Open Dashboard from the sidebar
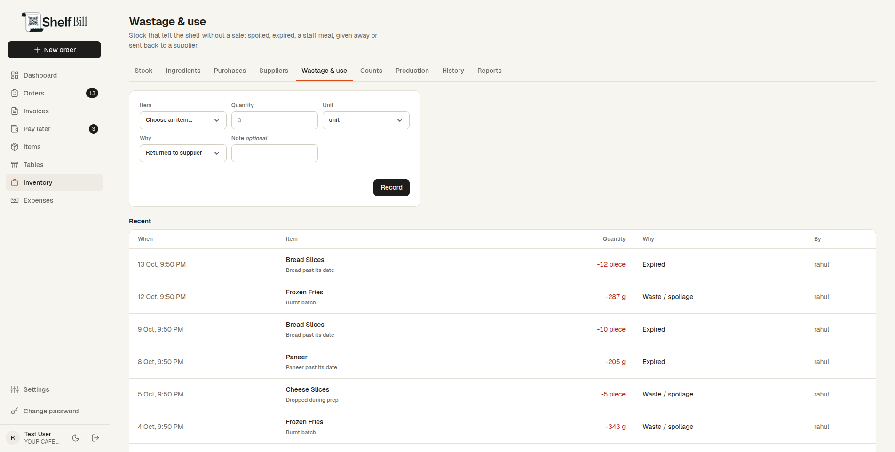This screenshot has width=895, height=452. point(54,75)
